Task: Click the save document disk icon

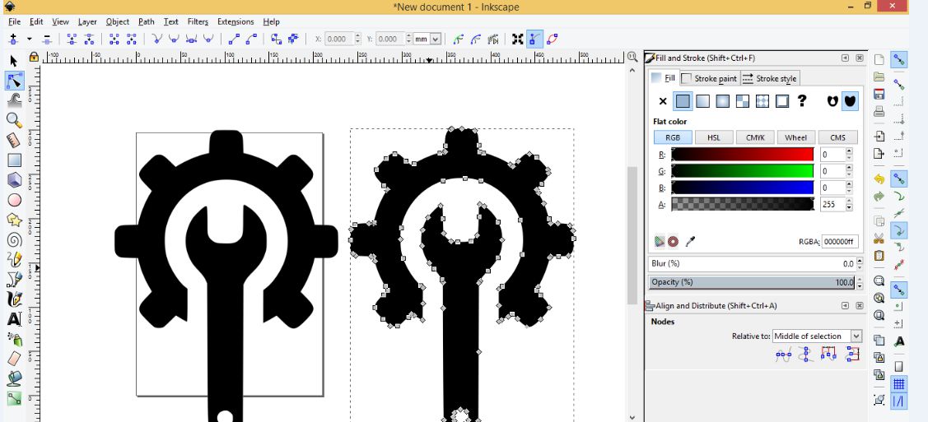Action: tap(879, 94)
